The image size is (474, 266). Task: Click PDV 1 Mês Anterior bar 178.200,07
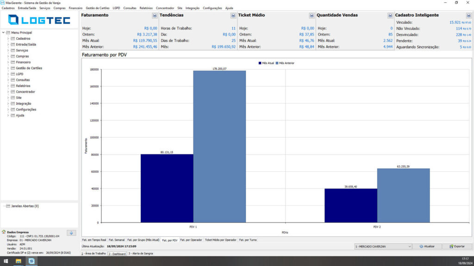tap(219, 146)
